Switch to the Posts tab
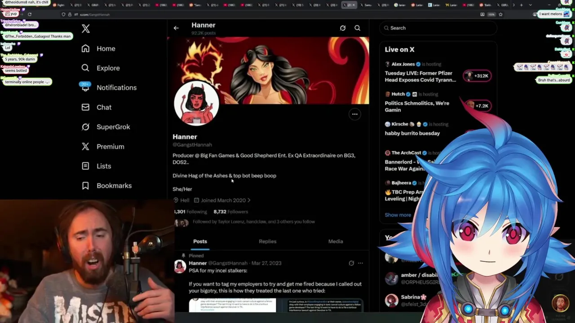575x323 pixels. [200, 241]
